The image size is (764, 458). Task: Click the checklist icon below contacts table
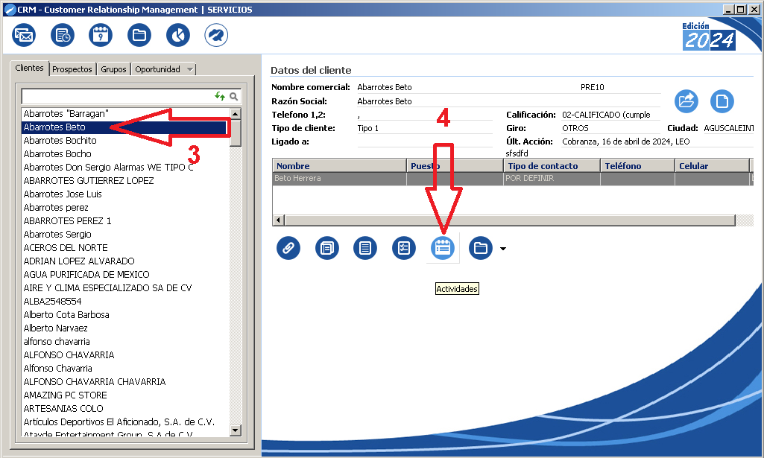click(x=404, y=248)
